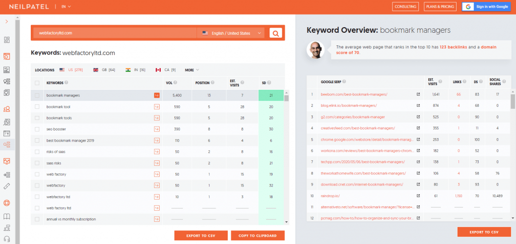The width and height of the screenshot is (516, 244).
Task: Check the saas risks row checkbox
Action: click(x=37, y=163)
